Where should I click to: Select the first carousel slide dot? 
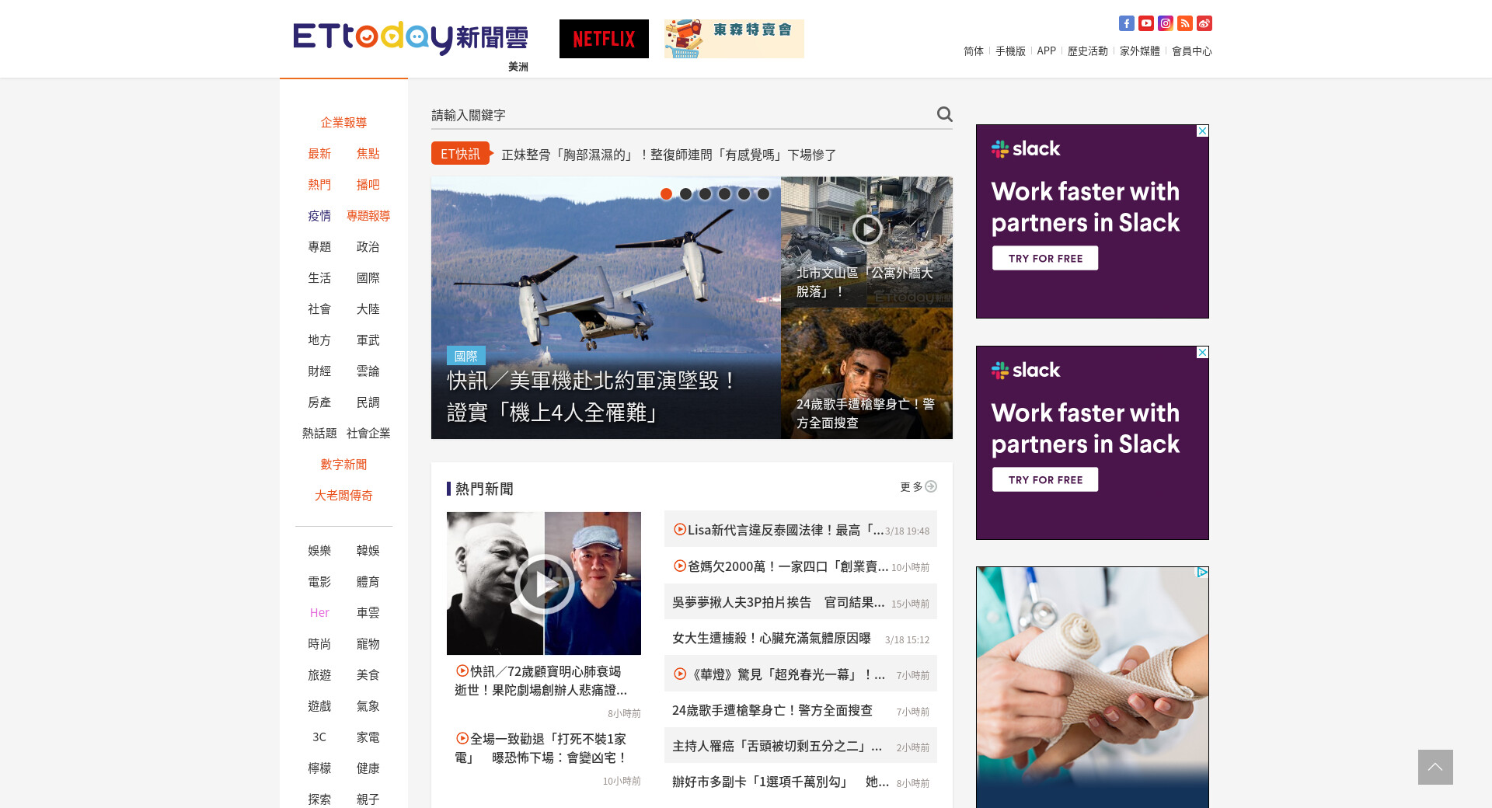(x=666, y=194)
